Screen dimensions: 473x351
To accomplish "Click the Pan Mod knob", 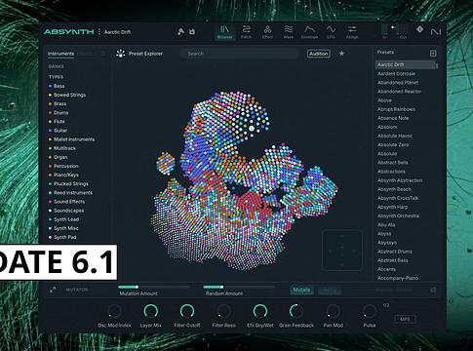I will 333,312.
